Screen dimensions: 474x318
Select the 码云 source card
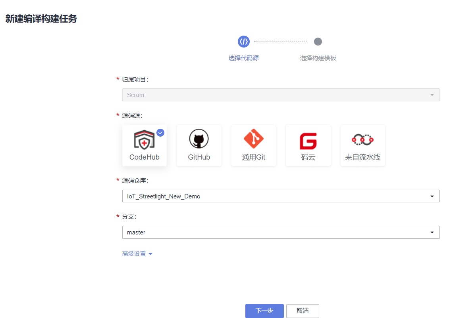(308, 145)
